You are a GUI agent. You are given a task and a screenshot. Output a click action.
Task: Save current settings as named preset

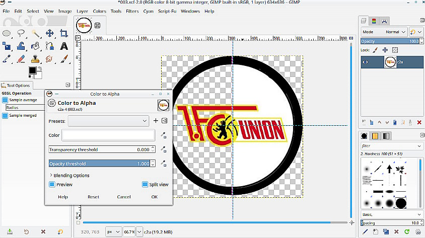point(156,121)
